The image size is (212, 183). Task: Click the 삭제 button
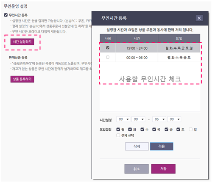pos(137,147)
